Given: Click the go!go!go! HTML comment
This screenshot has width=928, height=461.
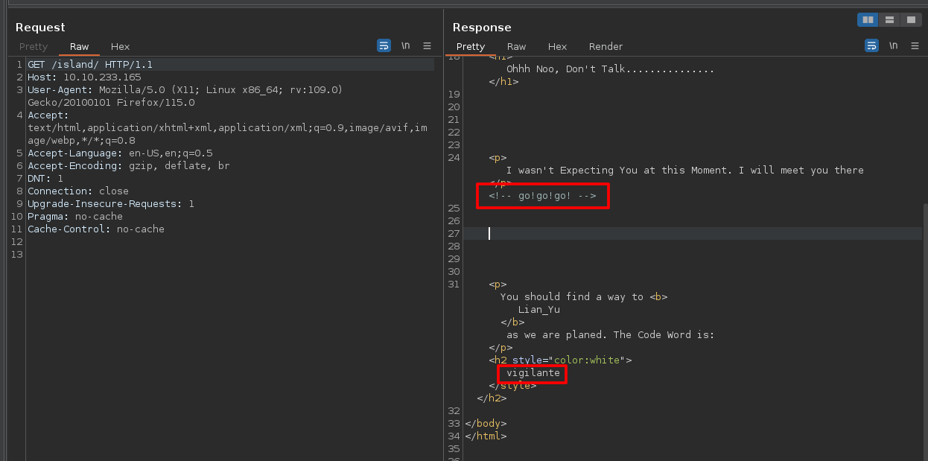Looking at the screenshot, I should click(542, 196).
